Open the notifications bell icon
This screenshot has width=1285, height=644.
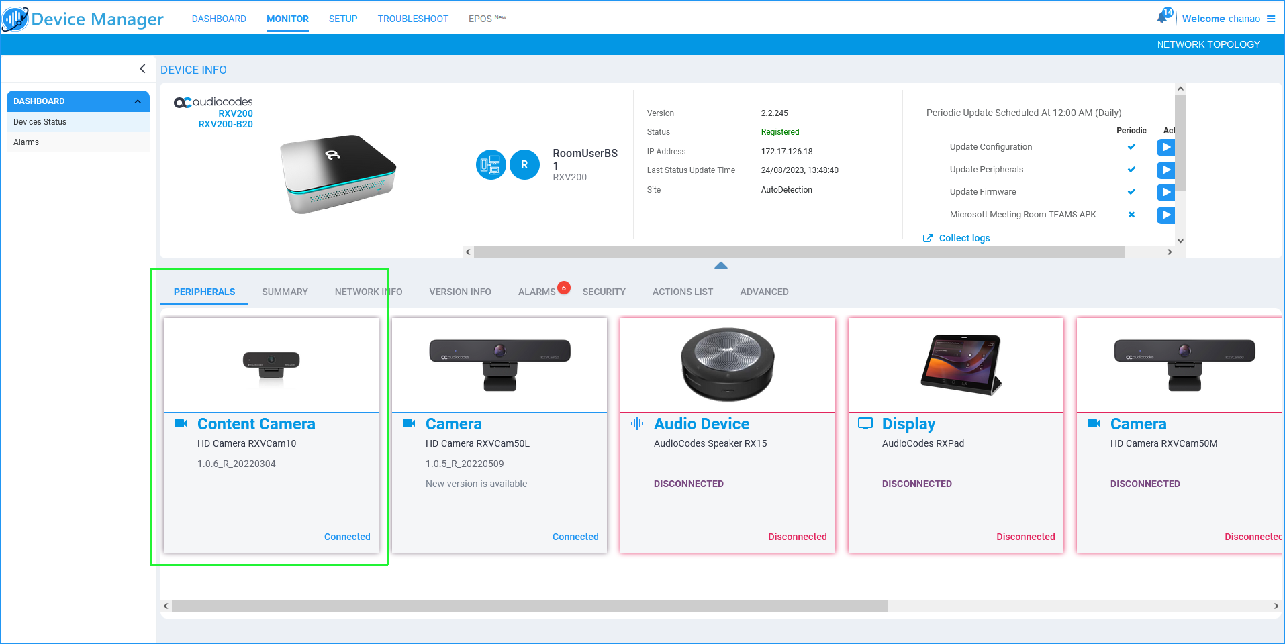pos(1162,17)
